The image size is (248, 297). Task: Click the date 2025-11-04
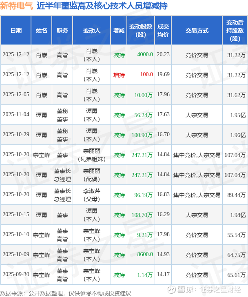[x=16, y=114]
